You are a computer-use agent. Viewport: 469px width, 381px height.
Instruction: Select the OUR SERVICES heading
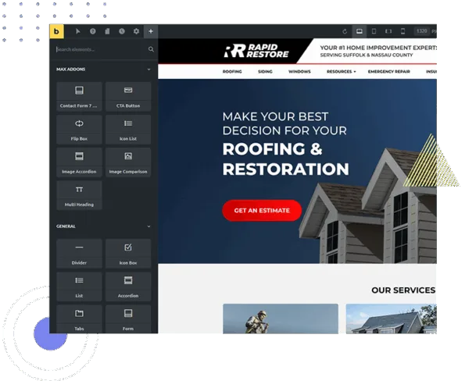(403, 290)
